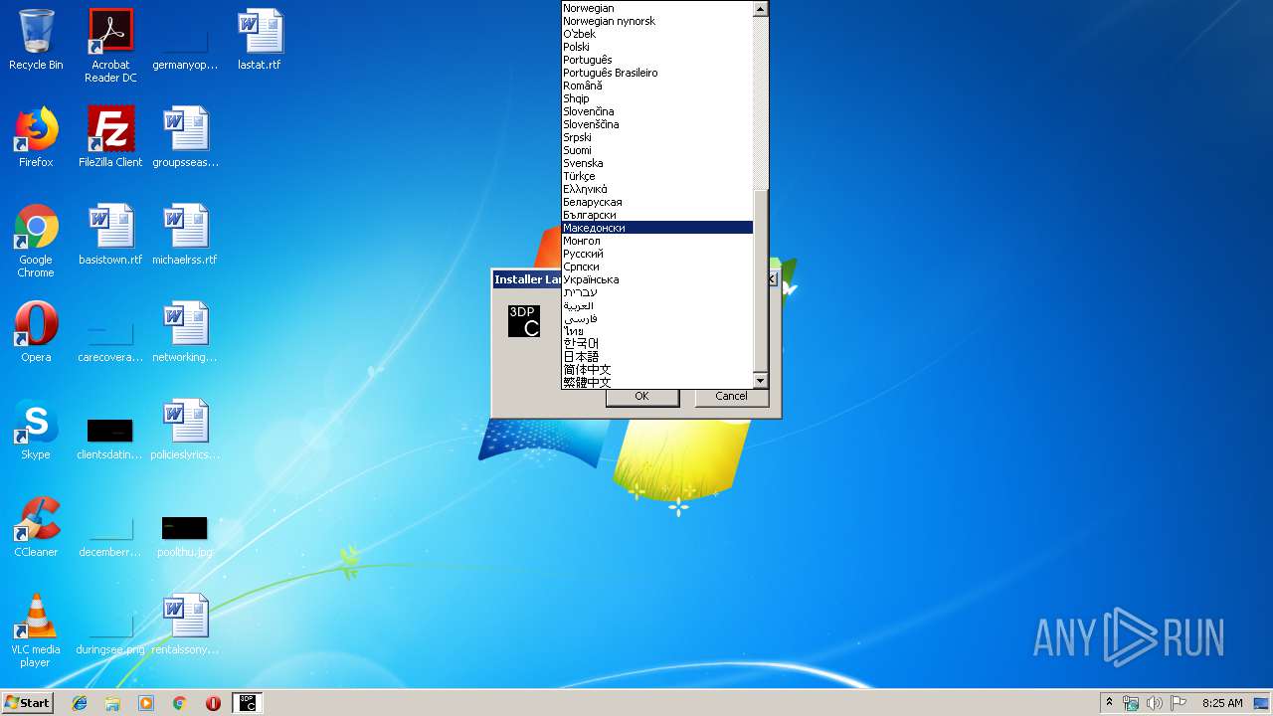Click the language list scrollbar thumb
The image size is (1273, 716).
[x=761, y=281]
